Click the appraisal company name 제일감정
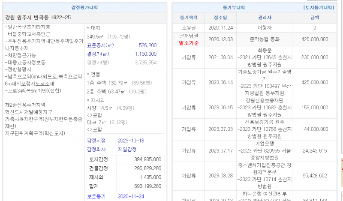The height and width of the screenshot is (201, 343). [x=127, y=149]
